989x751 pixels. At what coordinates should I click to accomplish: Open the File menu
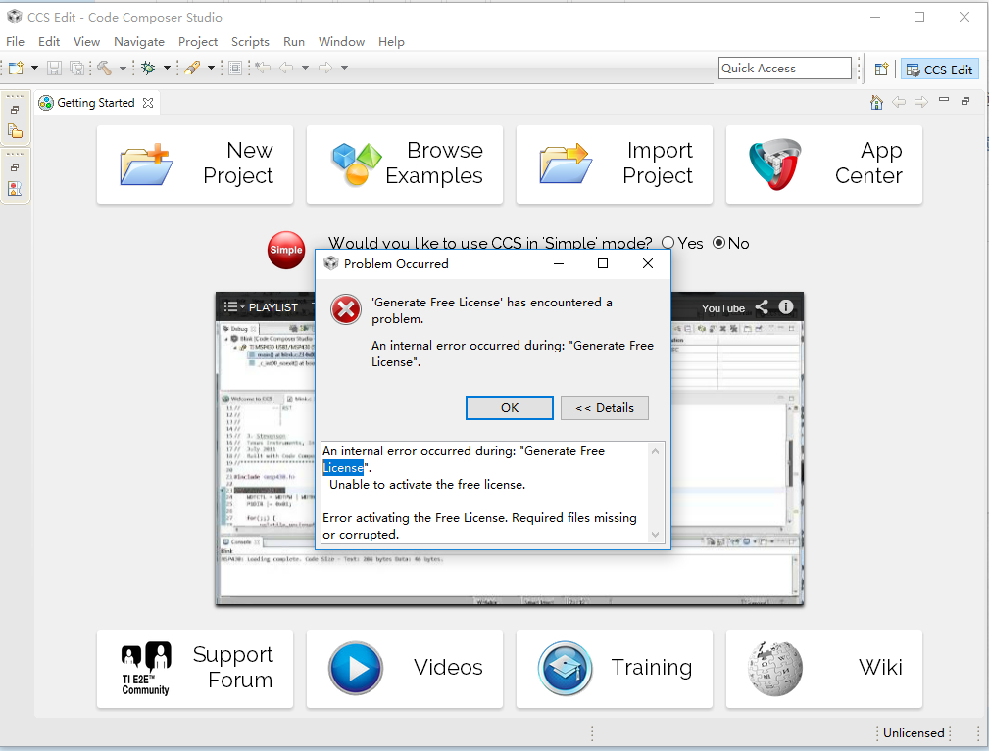tap(15, 41)
